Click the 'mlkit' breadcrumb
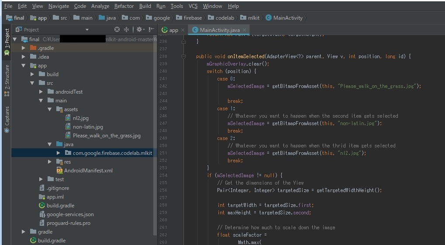 coord(250,18)
